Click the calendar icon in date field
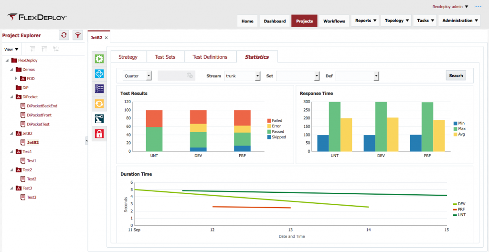Viewport: 489px width, 252px height. [190, 75]
